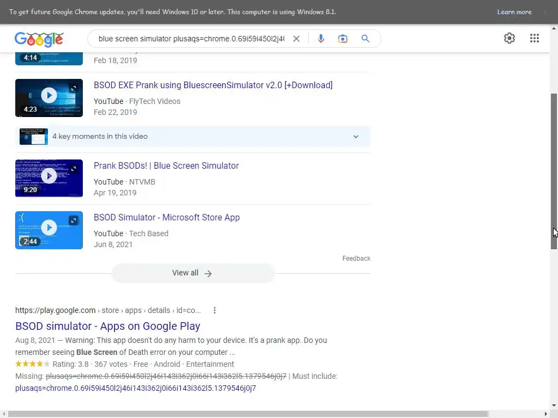Viewport: 558px width, 418px height.
Task: Open search by image camera icon
Action: coord(342,39)
